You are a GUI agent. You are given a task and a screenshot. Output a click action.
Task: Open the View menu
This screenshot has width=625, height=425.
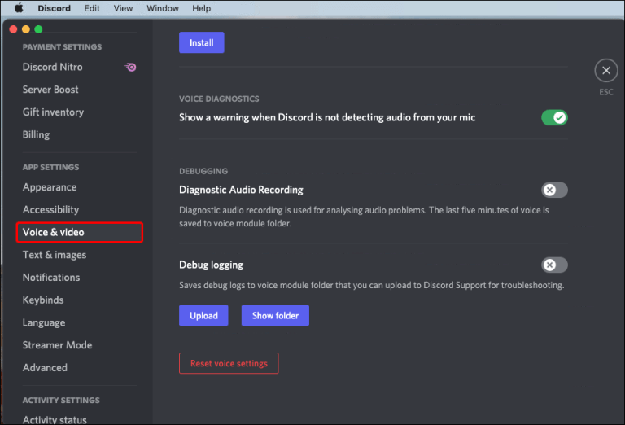click(x=123, y=8)
